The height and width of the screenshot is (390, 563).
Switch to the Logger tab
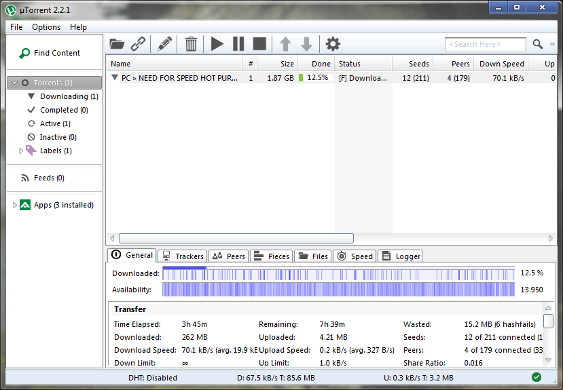400,256
